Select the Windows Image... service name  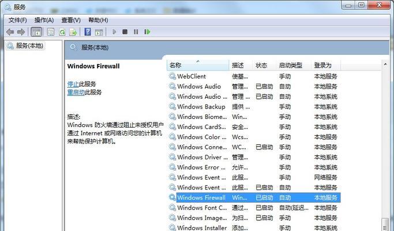(202, 218)
